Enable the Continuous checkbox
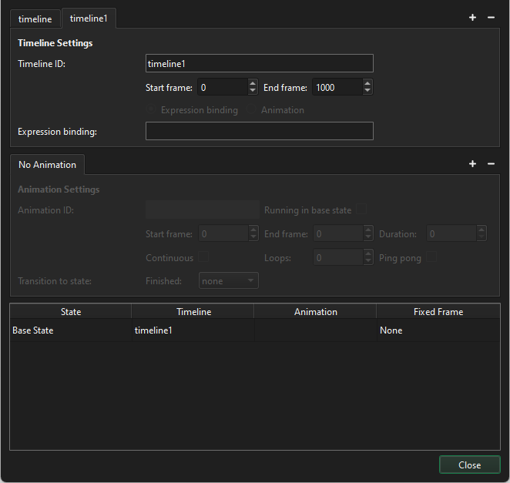This screenshot has width=510, height=483. pyautogui.click(x=204, y=257)
